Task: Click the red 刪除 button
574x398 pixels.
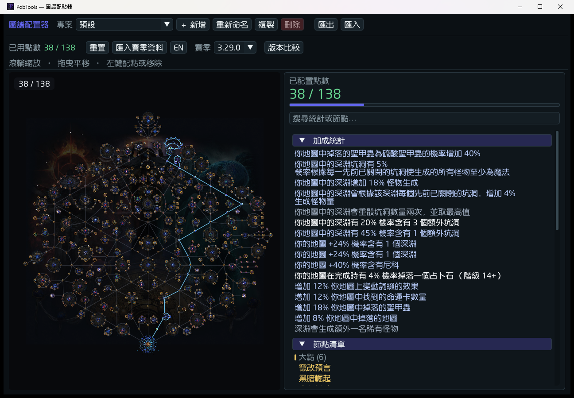Action: point(292,25)
